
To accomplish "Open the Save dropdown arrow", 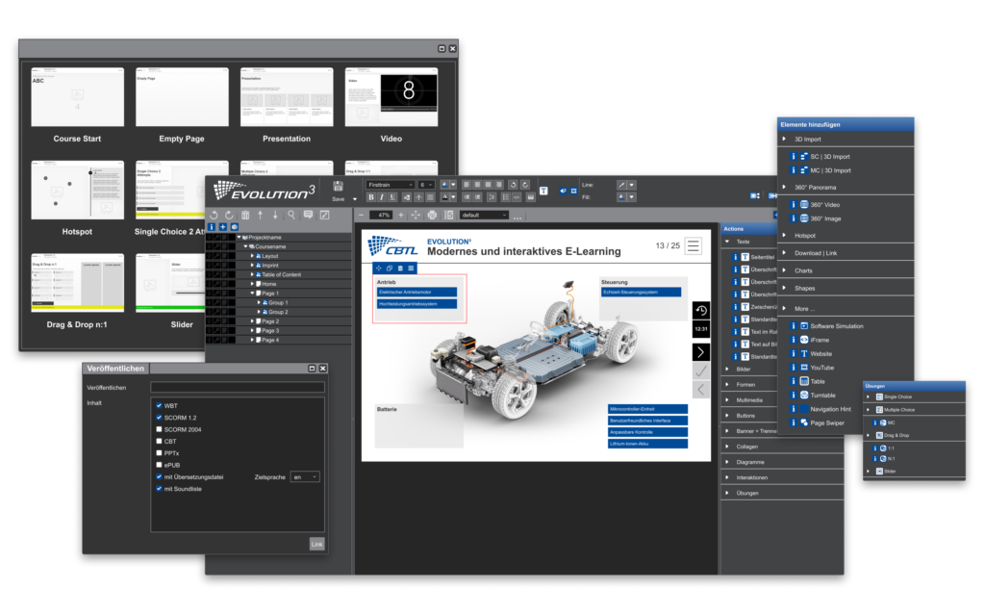I will coord(355,199).
